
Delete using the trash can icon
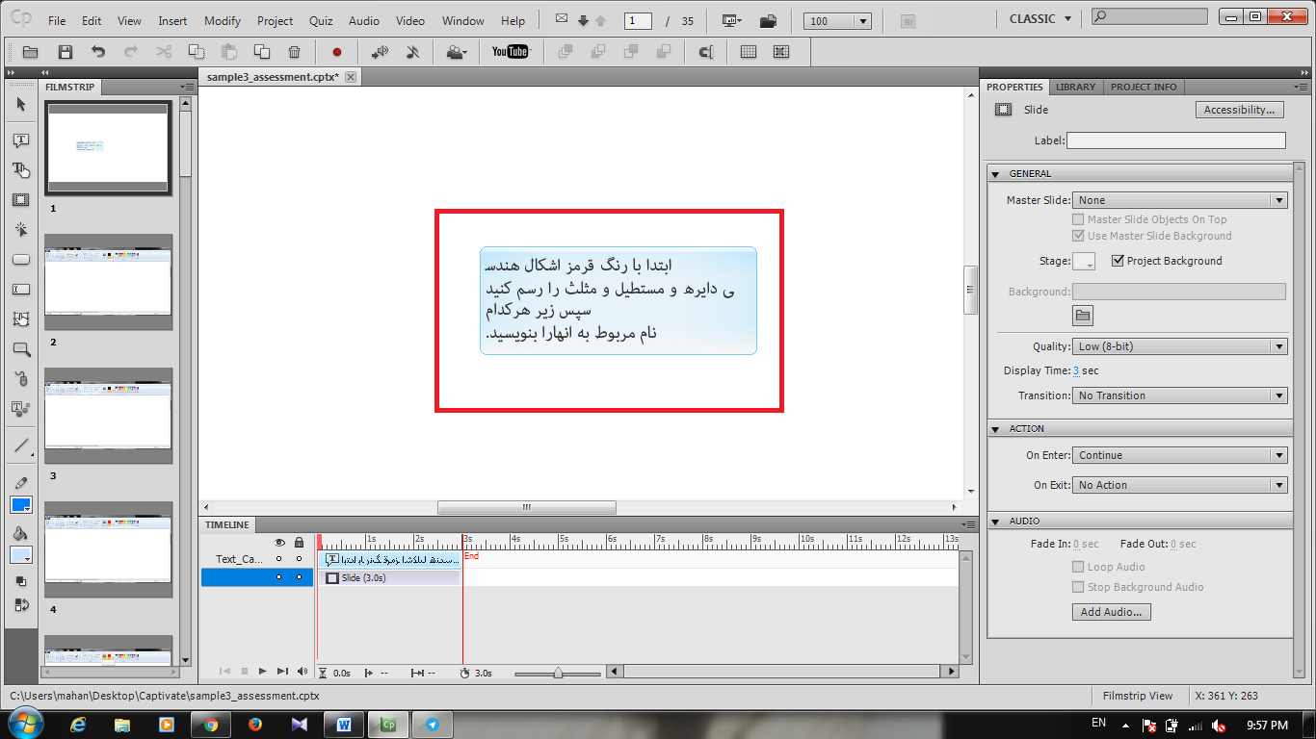point(295,52)
